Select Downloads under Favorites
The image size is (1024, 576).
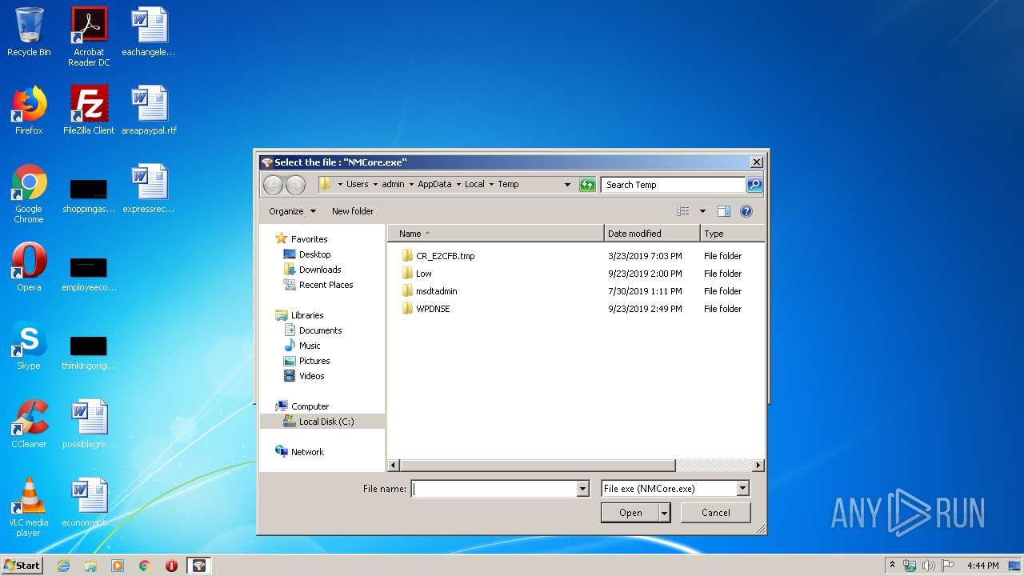click(x=312, y=270)
